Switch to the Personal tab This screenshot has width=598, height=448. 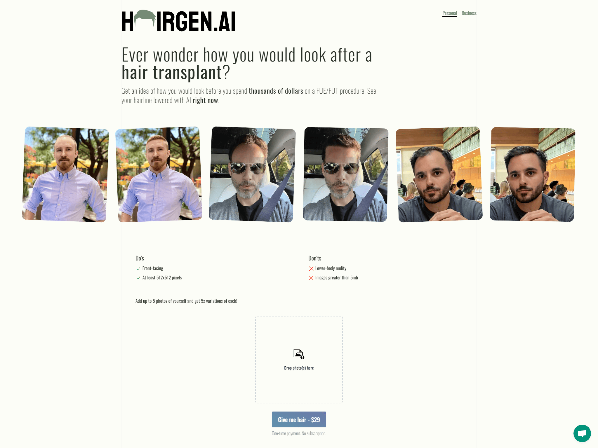[449, 13]
